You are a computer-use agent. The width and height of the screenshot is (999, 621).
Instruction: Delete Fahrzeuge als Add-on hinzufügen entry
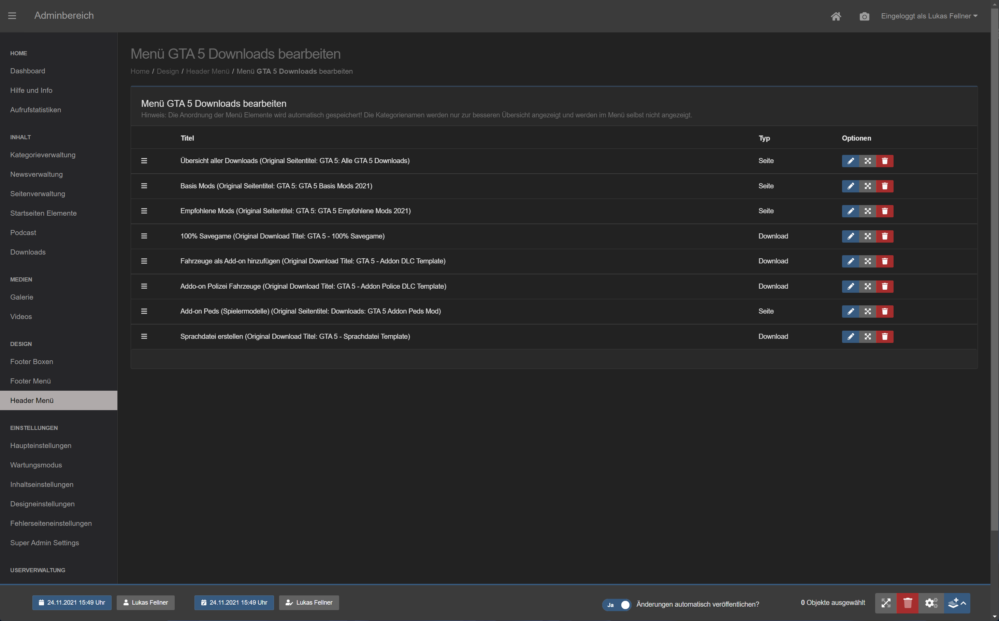(885, 261)
